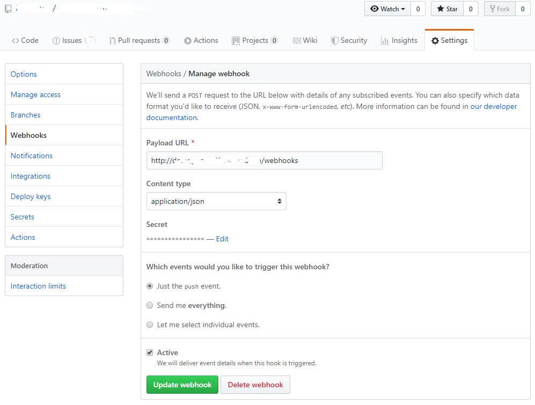The image size is (535, 405).
Task: Switch to the Insights tab
Action: [x=399, y=40]
